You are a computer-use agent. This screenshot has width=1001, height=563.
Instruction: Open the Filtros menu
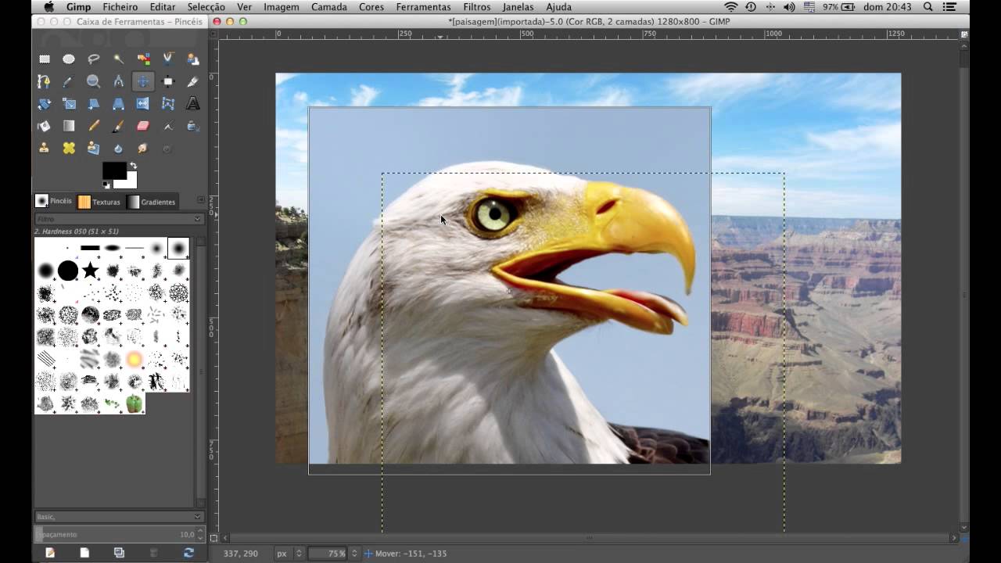477,7
